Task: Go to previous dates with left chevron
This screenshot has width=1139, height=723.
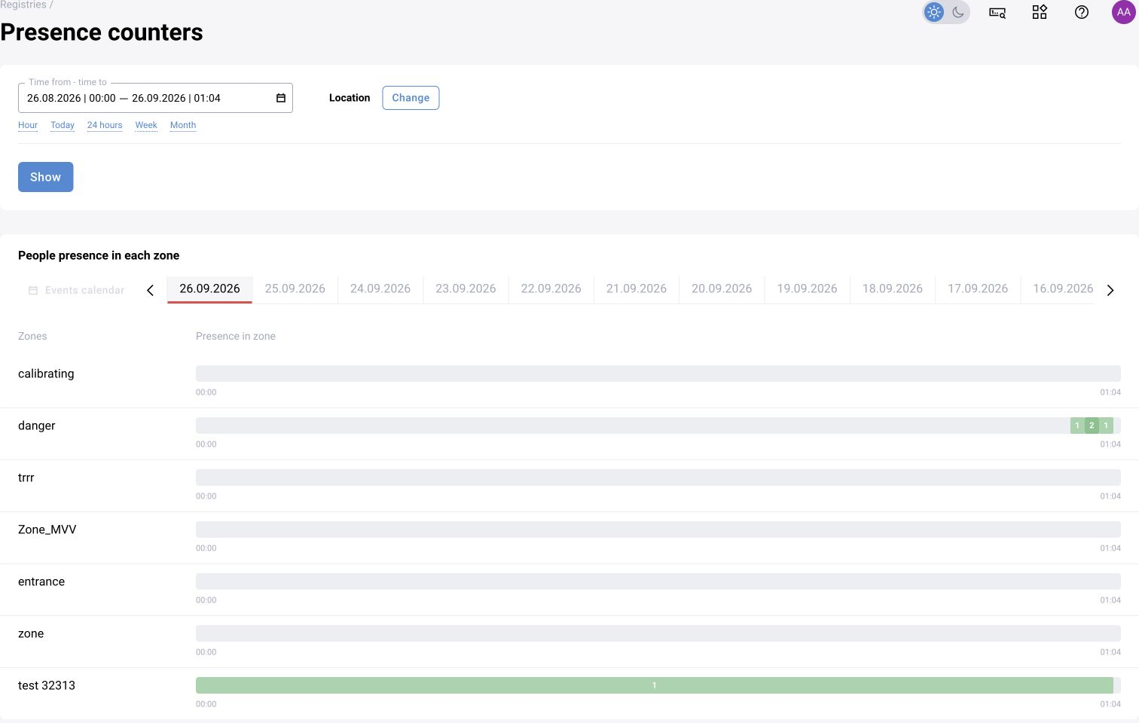Action: [x=150, y=290]
